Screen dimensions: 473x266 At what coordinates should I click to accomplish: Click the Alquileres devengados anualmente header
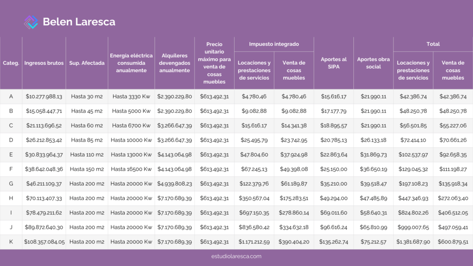tap(175, 63)
